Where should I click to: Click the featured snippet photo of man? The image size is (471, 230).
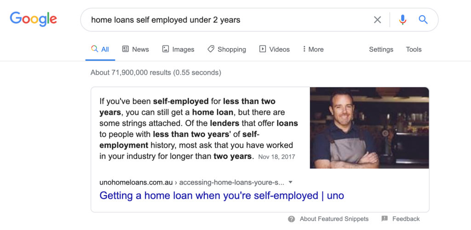(x=369, y=128)
